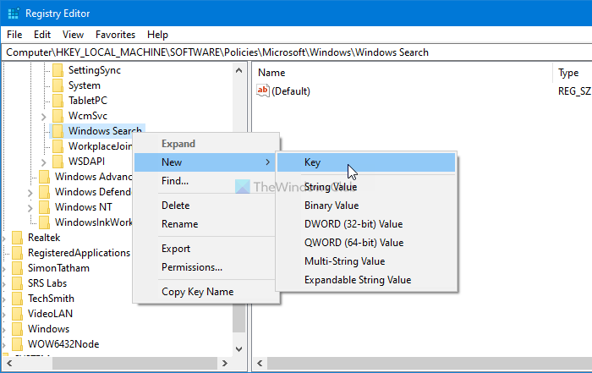
Task: Click the registry path address bar
Action: click(x=297, y=52)
